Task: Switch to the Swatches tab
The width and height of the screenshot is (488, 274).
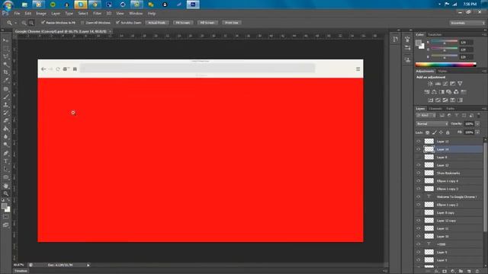Action: click(x=435, y=34)
